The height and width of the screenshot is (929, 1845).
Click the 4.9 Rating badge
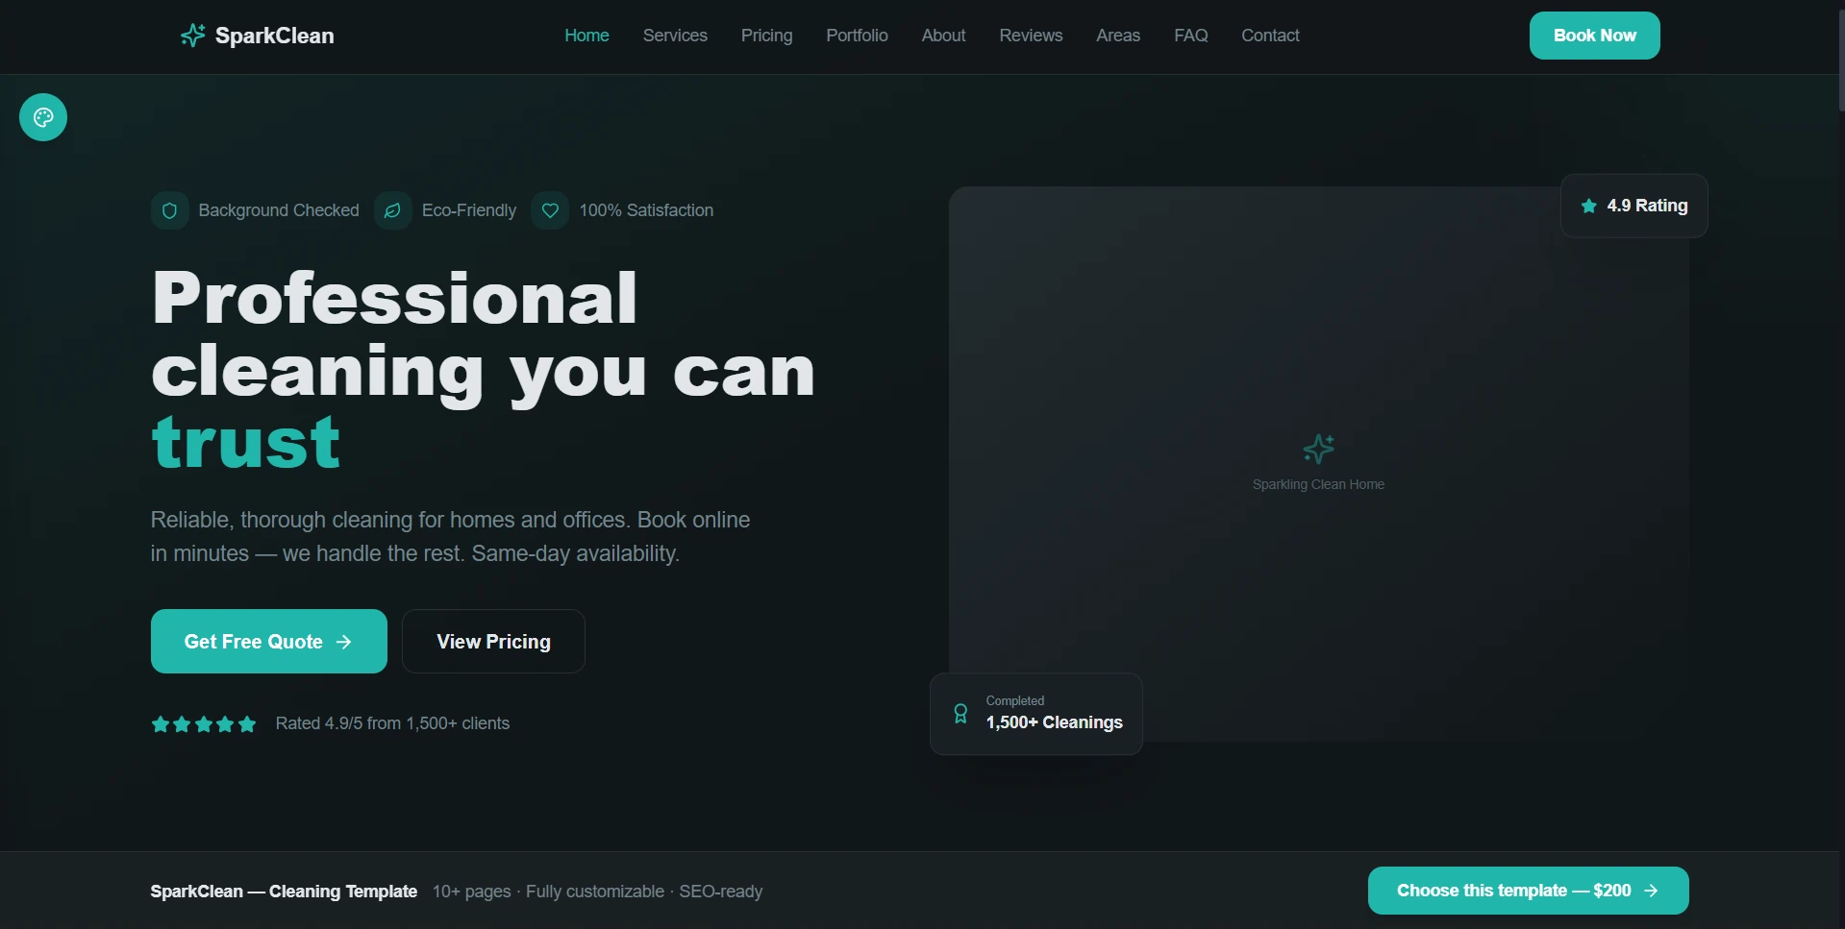pyautogui.click(x=1633, y=206)
